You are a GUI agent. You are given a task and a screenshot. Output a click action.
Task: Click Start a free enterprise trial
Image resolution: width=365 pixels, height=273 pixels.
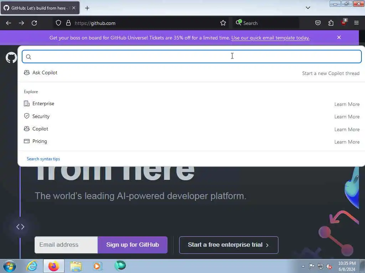coord(228,245)
